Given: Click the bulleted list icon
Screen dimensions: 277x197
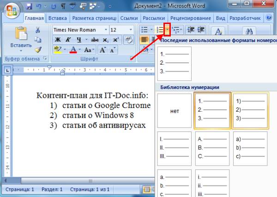Looking at the screenshot, I should (x=144, y=30).
